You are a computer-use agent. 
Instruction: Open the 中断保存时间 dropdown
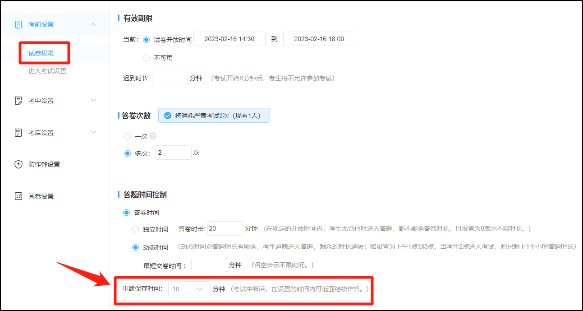189,289
